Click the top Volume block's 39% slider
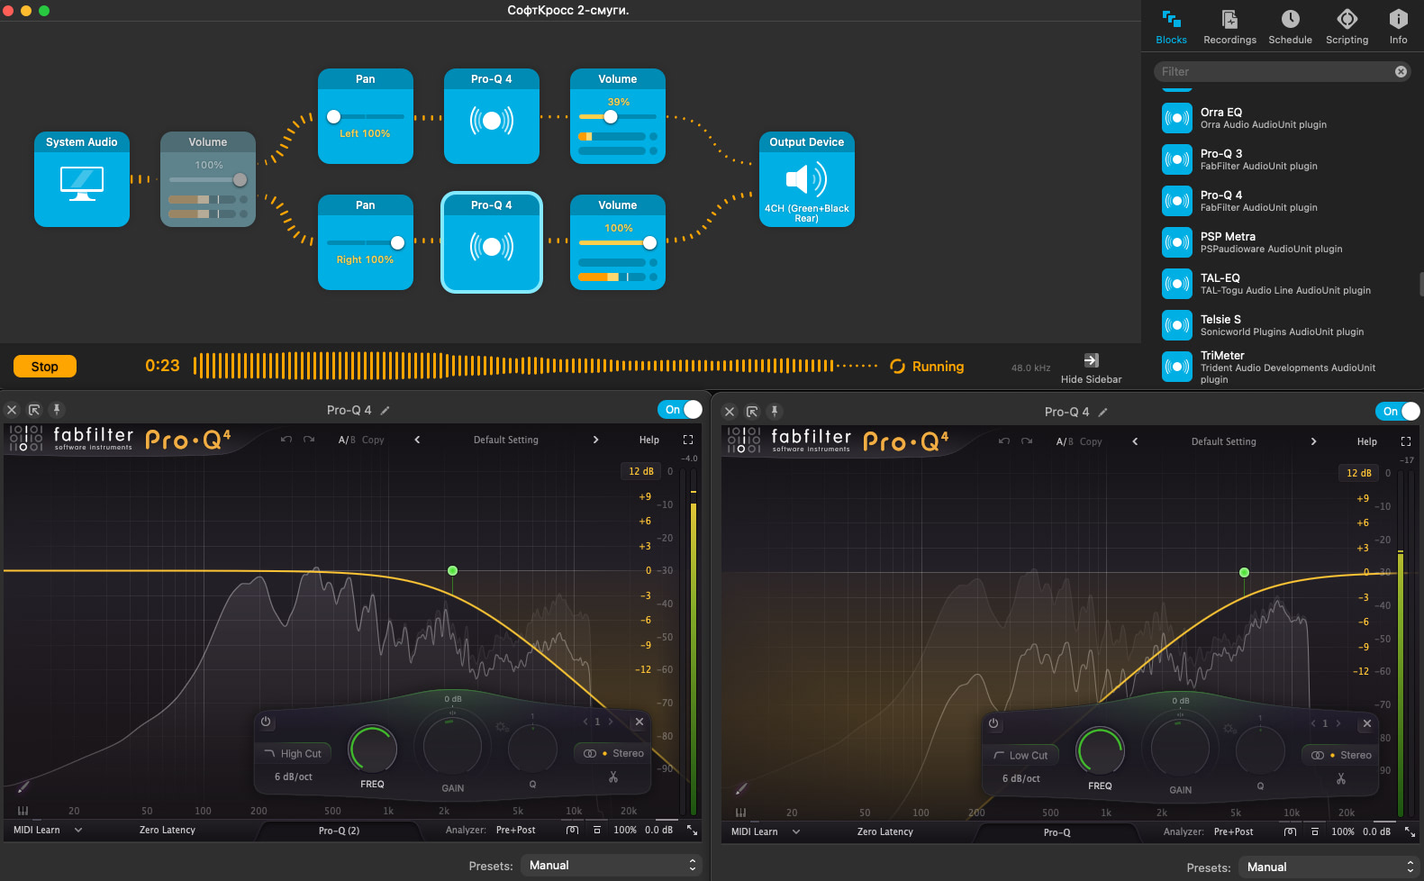 pos(618,117)
